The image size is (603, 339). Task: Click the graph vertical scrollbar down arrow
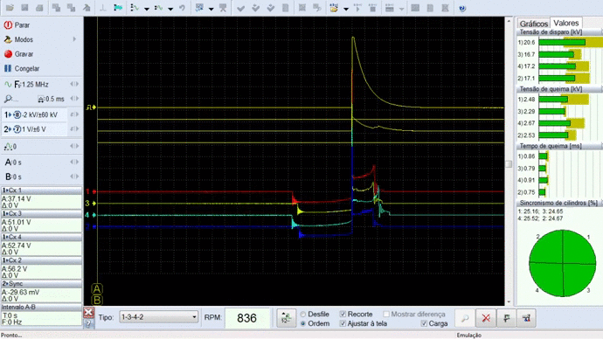(509, 301)
